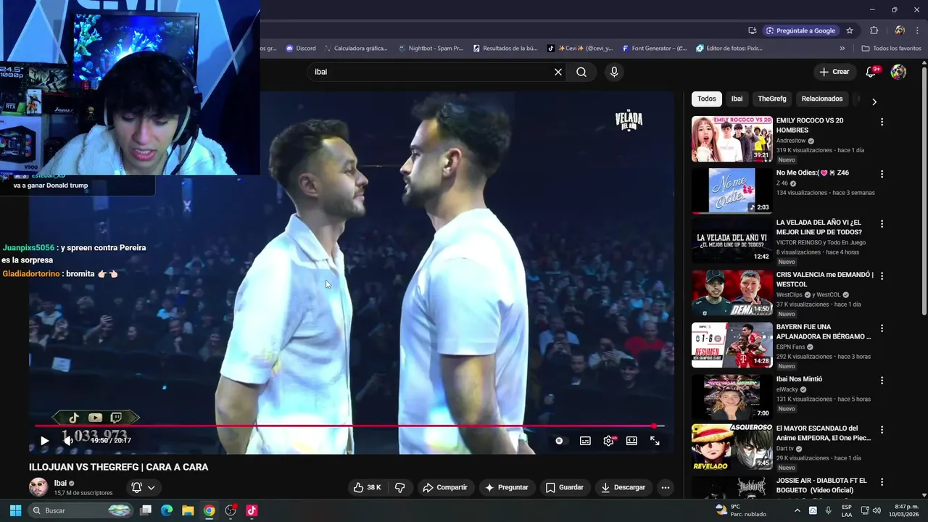Open the player settings gear
This screenshot has width=928, height=522.
click(608, 441)
